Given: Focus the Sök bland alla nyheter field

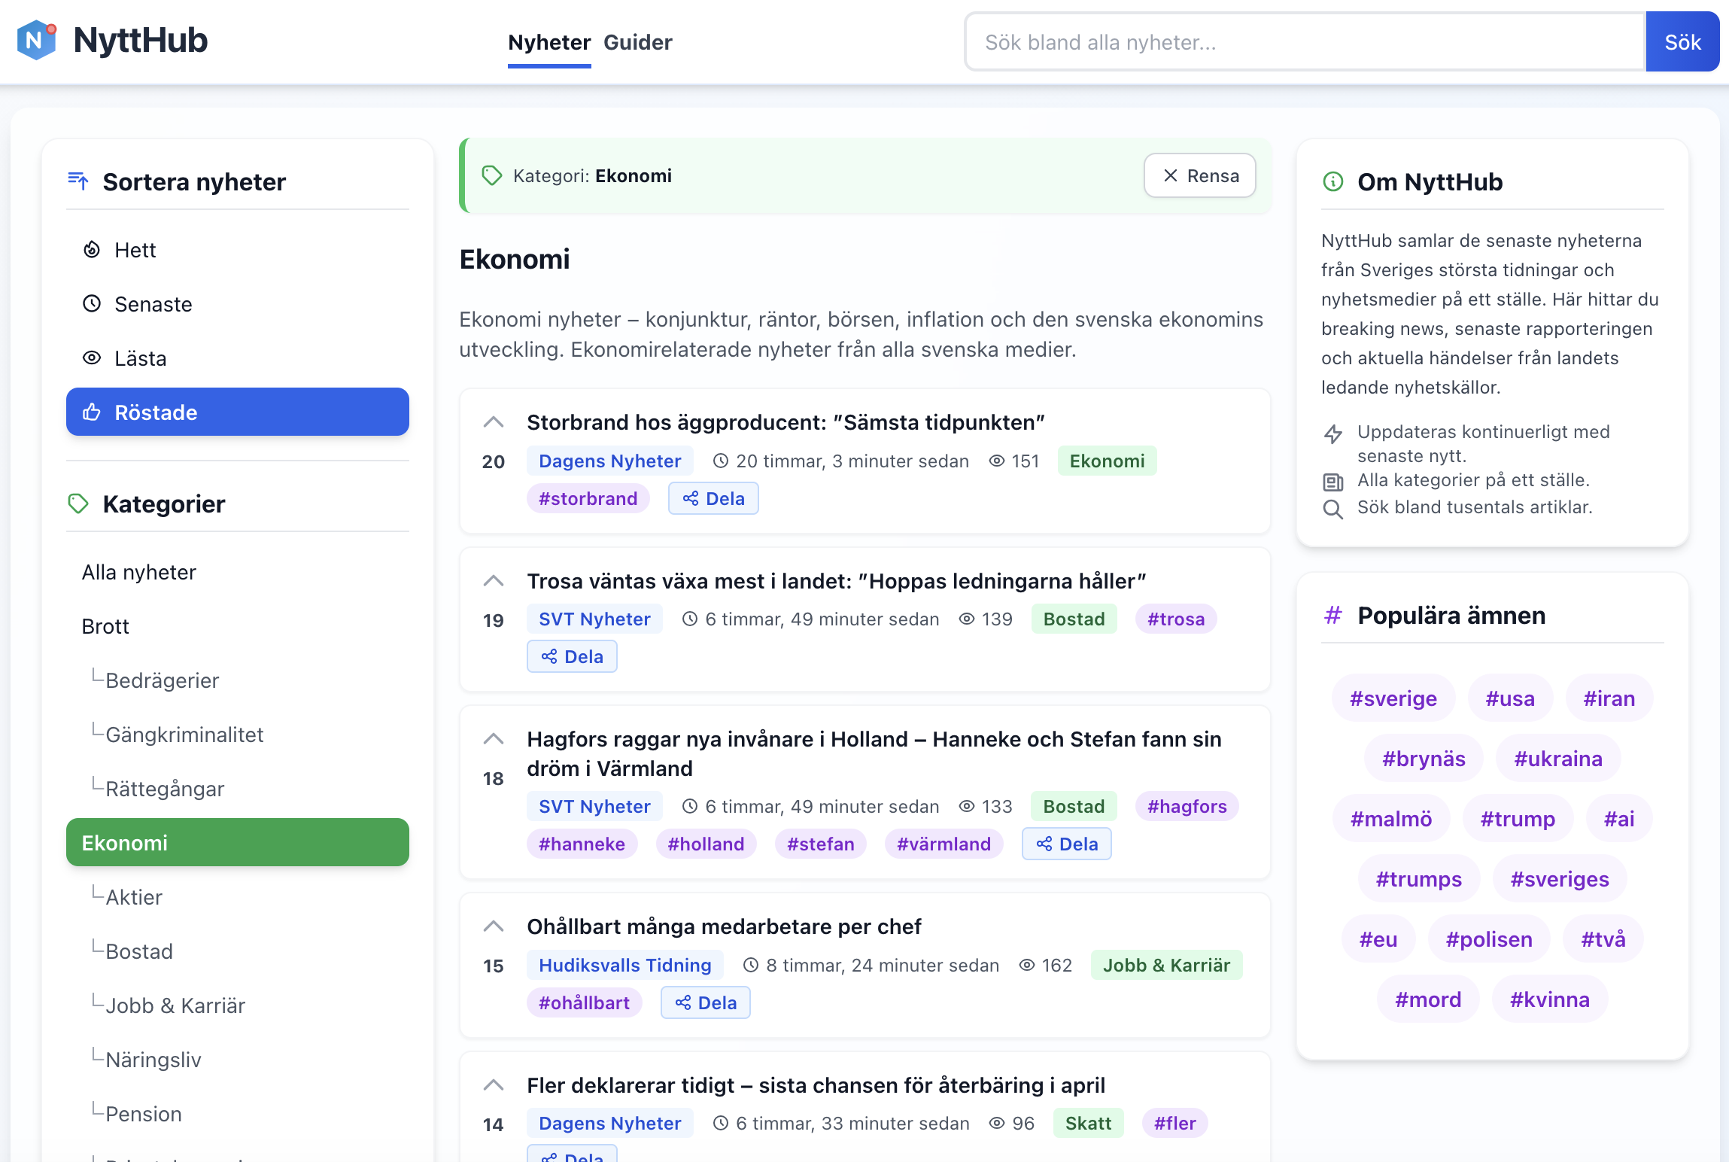Looking at the screenshot, I should click(1305, 42).
